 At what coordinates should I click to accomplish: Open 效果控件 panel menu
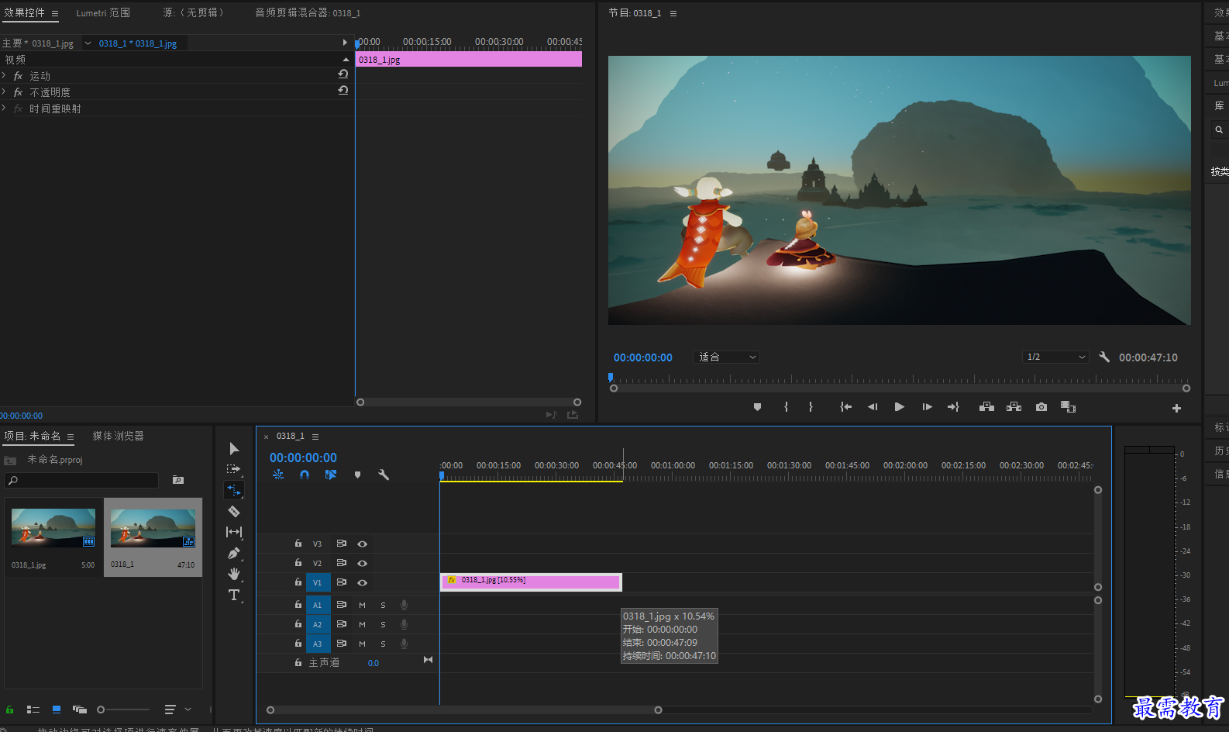pos(55,13)
